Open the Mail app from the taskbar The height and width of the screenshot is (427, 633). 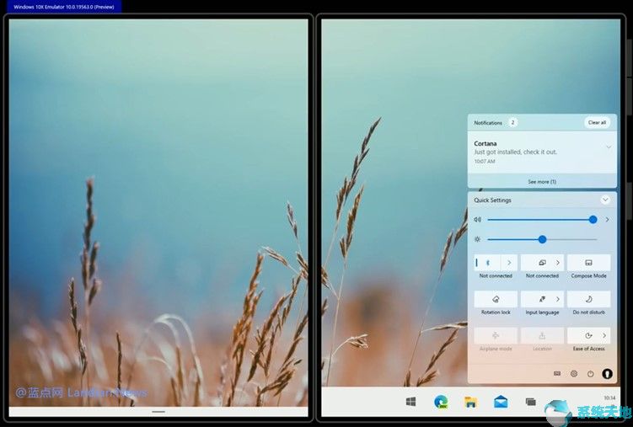[x=501, y=402]
